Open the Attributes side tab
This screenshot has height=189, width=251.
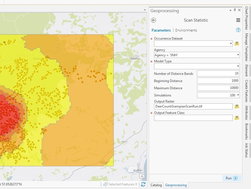click(247, 113)
